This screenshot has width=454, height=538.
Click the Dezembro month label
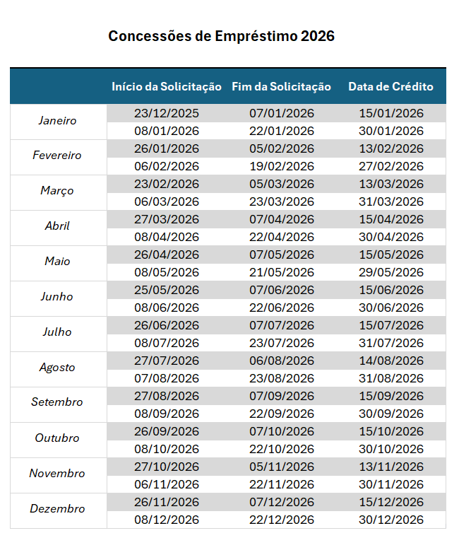pos(57,509)
